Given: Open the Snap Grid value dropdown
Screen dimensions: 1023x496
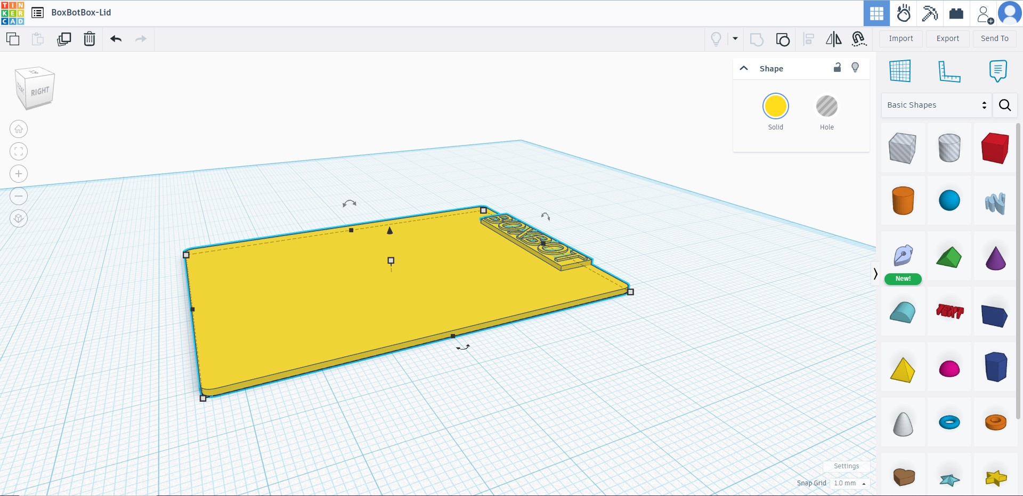Looking at the screenshot, I should (850, 483).
